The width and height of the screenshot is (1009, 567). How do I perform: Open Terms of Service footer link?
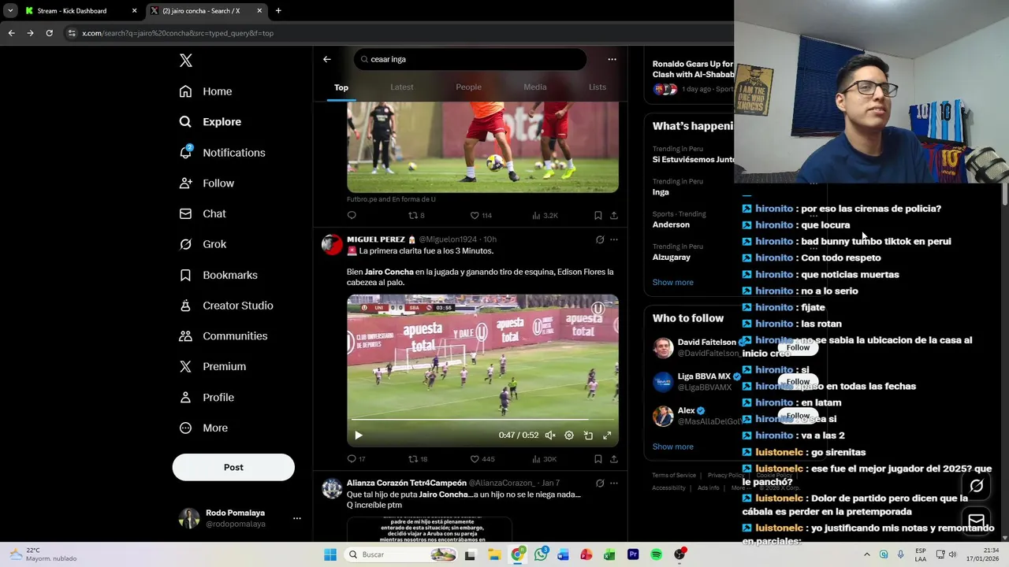pos(674,475)
